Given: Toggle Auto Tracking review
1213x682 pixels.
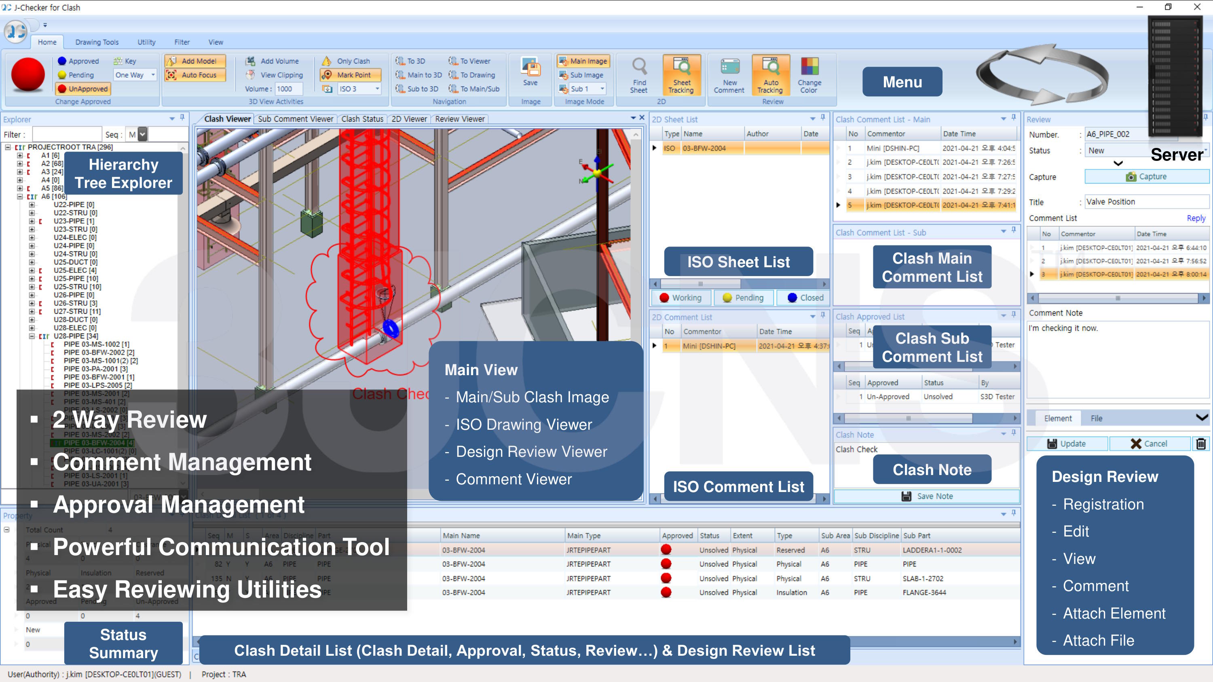Looking at the screenshot, I should 770,75.
